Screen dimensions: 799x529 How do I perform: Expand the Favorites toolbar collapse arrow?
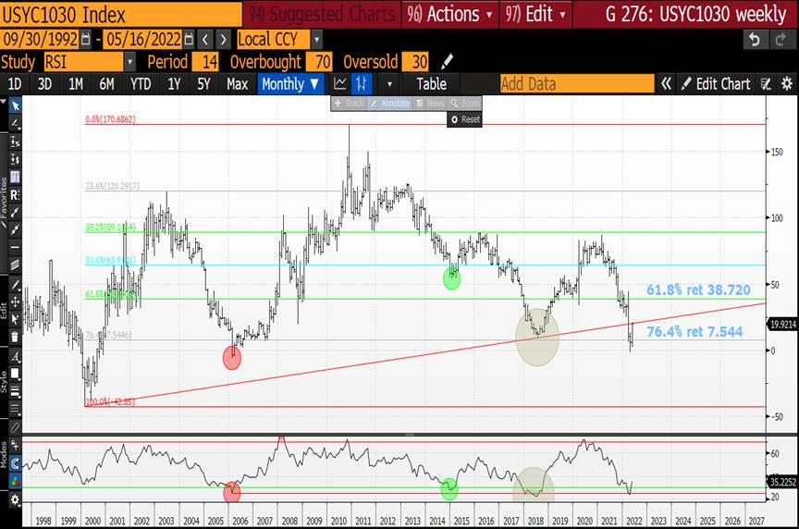4,103
